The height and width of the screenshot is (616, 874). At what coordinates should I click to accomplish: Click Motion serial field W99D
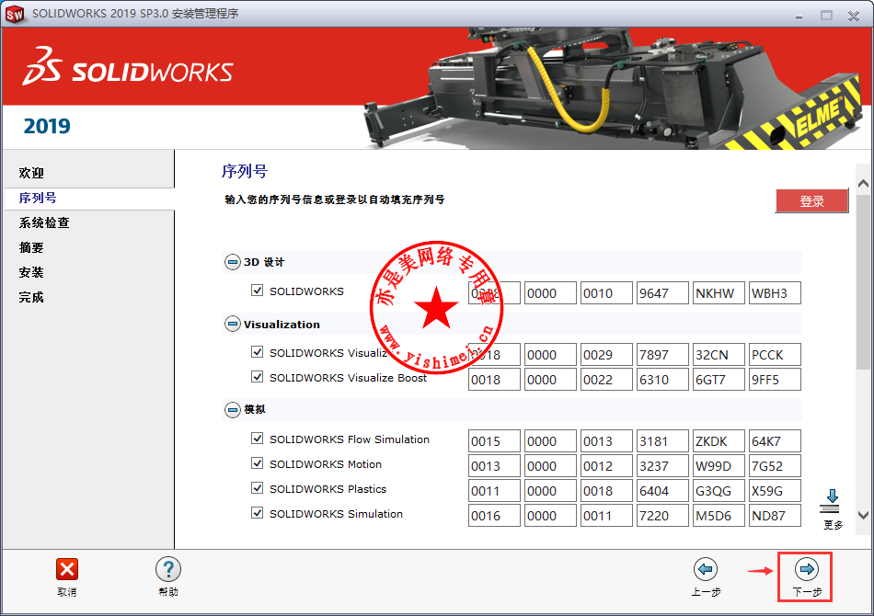click(x=719, y=465)
